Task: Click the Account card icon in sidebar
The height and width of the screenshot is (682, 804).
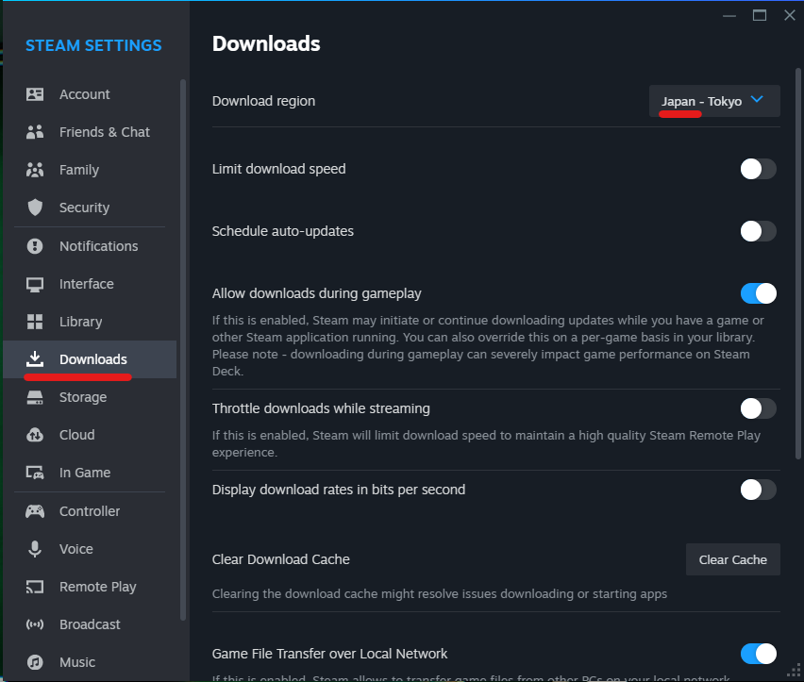Action: [35, 94]
